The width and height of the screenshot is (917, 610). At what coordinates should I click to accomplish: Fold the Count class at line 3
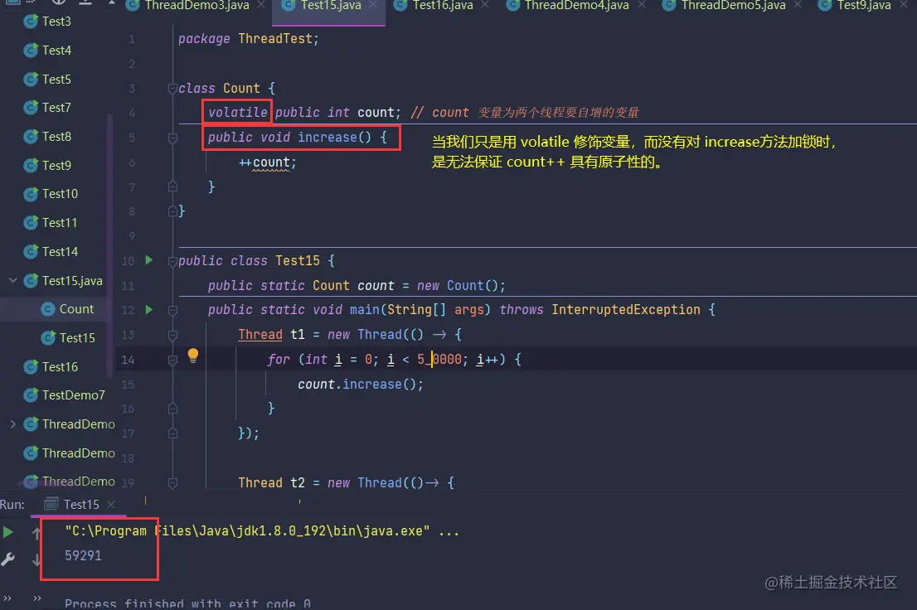172,89
